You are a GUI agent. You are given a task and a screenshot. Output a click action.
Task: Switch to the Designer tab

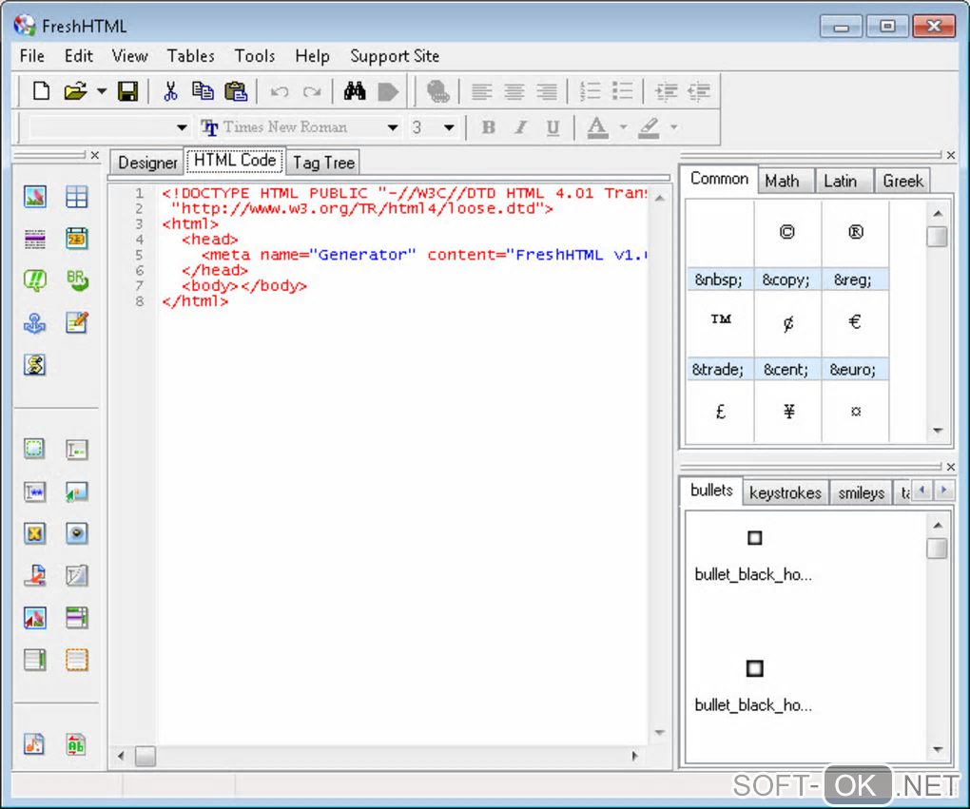(x=147, y=163)
